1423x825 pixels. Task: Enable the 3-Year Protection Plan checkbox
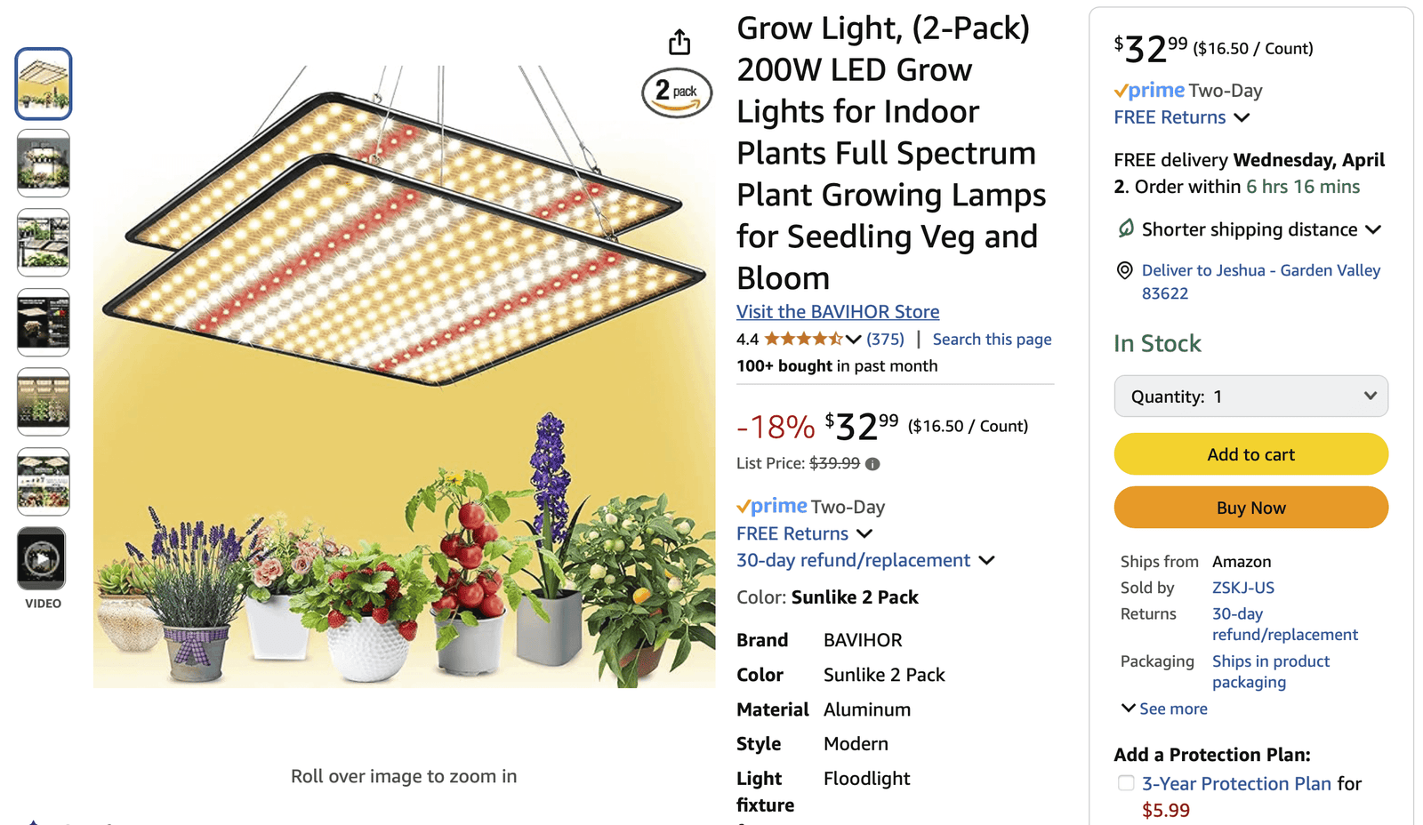click(1125, 784)
